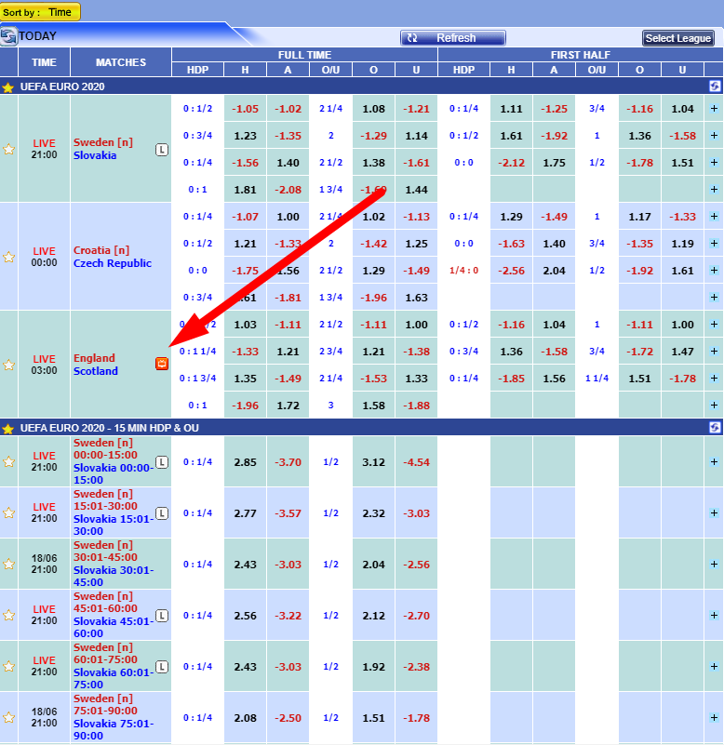
Task: Click the TODAY globe icon
Action: pyautogui.click(x=9, y=36)
